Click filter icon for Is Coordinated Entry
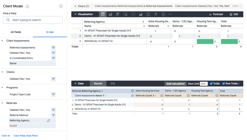The width and height of the screenshot is (247, 140). [x=53, y=58]
